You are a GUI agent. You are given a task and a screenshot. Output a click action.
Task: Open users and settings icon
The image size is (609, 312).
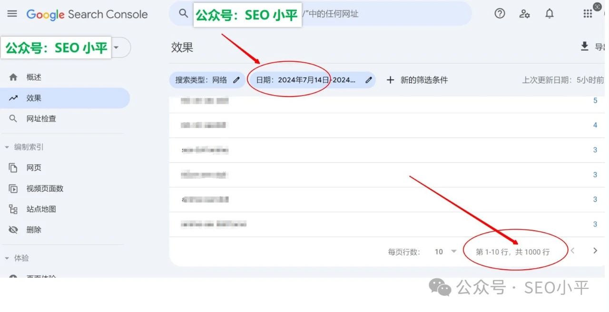(524, 14)
